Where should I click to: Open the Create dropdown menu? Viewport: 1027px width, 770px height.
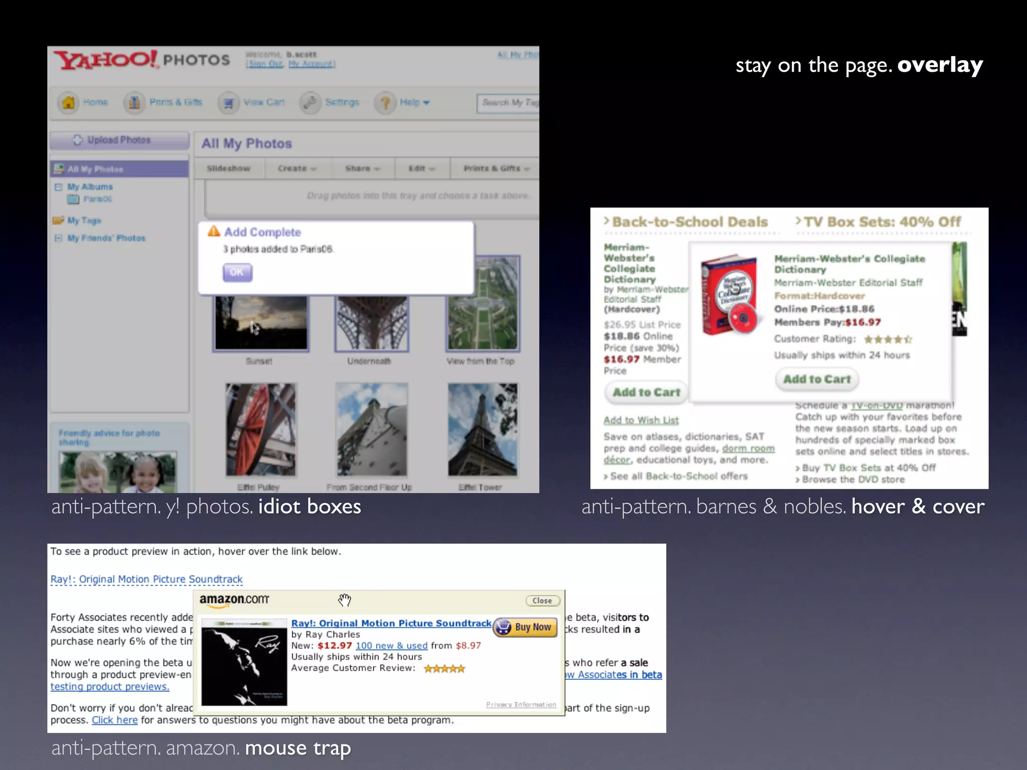pos(297,168)
